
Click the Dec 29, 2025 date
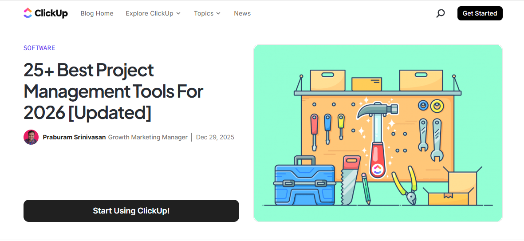tap(215, 137)
